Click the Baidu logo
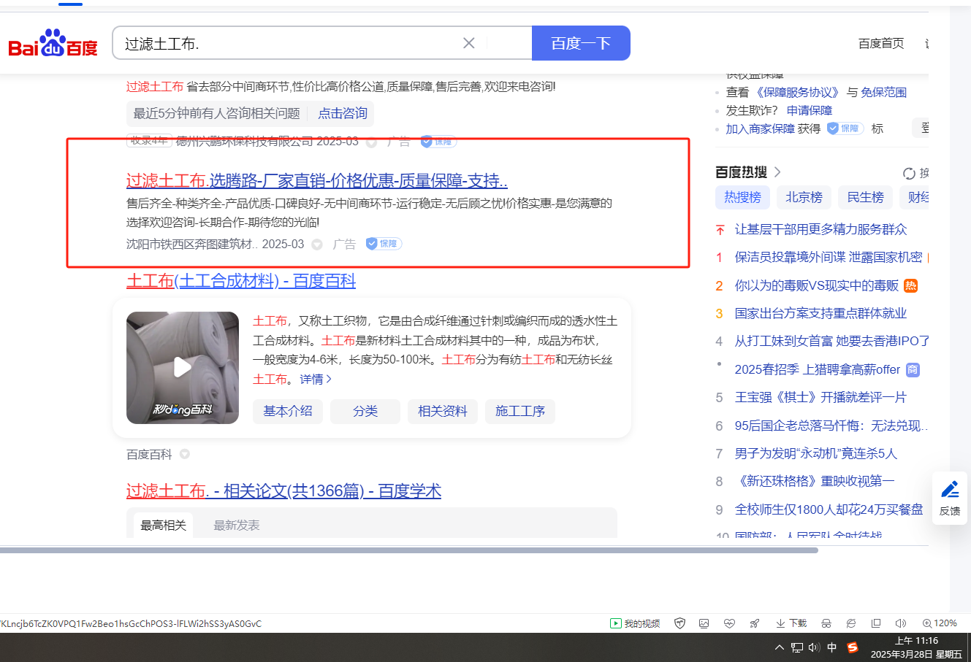Screen dimensions: 971x662 click(53, 44)
